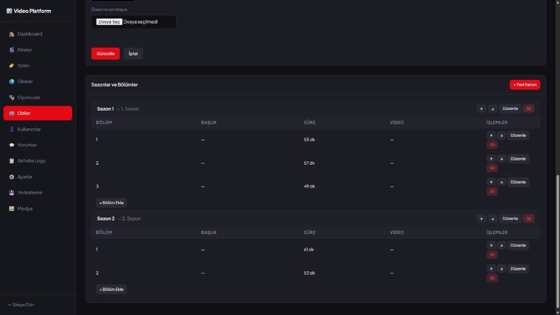This screenshot has width=560, height=315.
Task: Open Aktivite Logu page
Action: click(x=31, y=161)
